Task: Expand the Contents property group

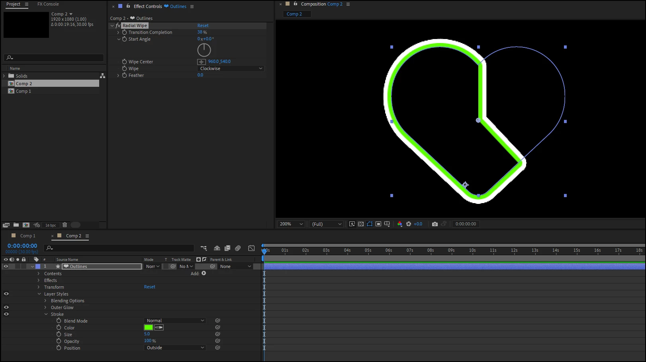Action: (x=39, y=274)
